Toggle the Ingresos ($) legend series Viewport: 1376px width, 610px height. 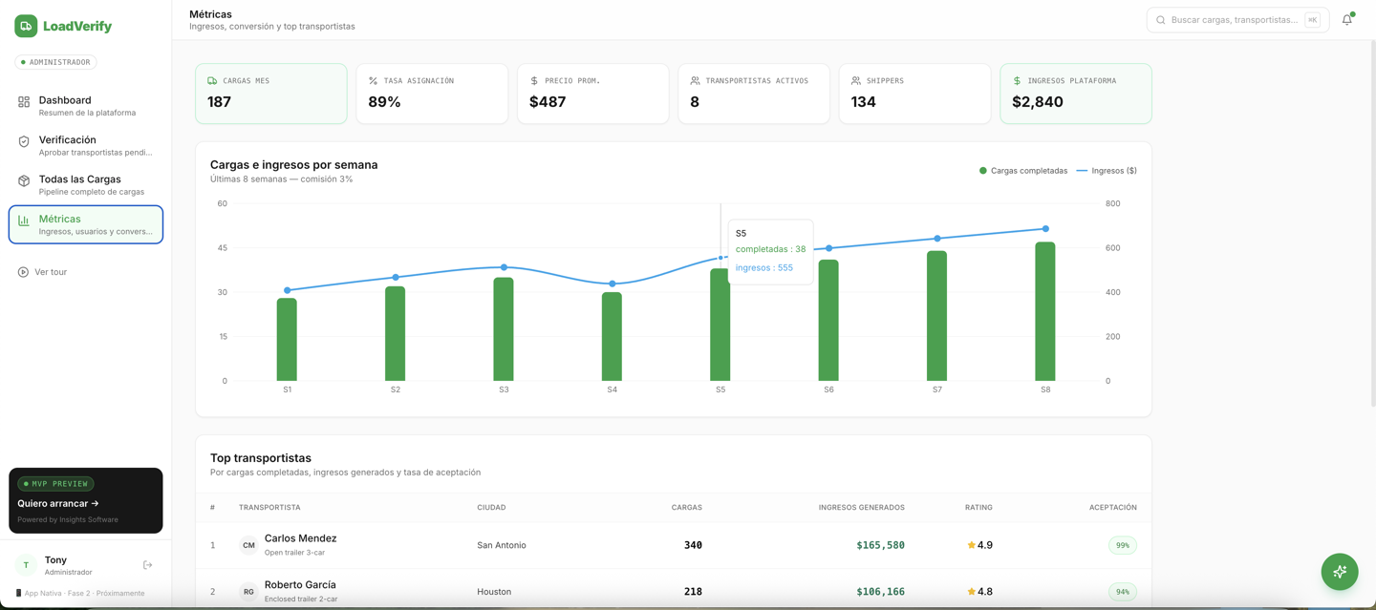point(1107,171)
